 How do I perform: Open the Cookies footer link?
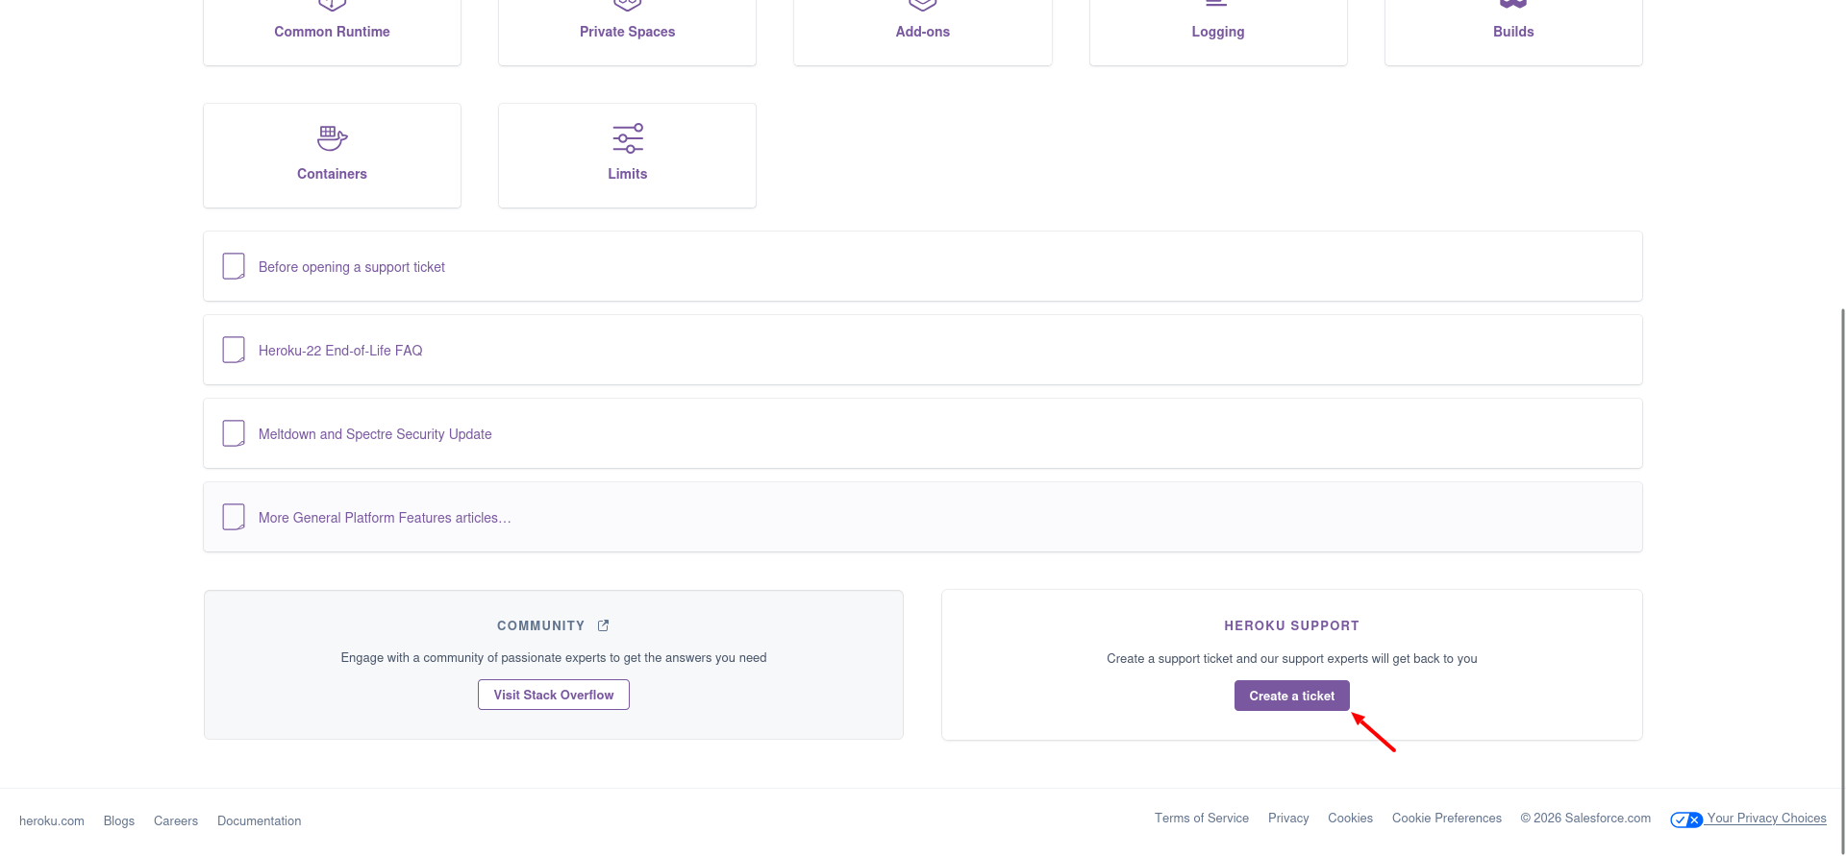tap(1350, 818)
